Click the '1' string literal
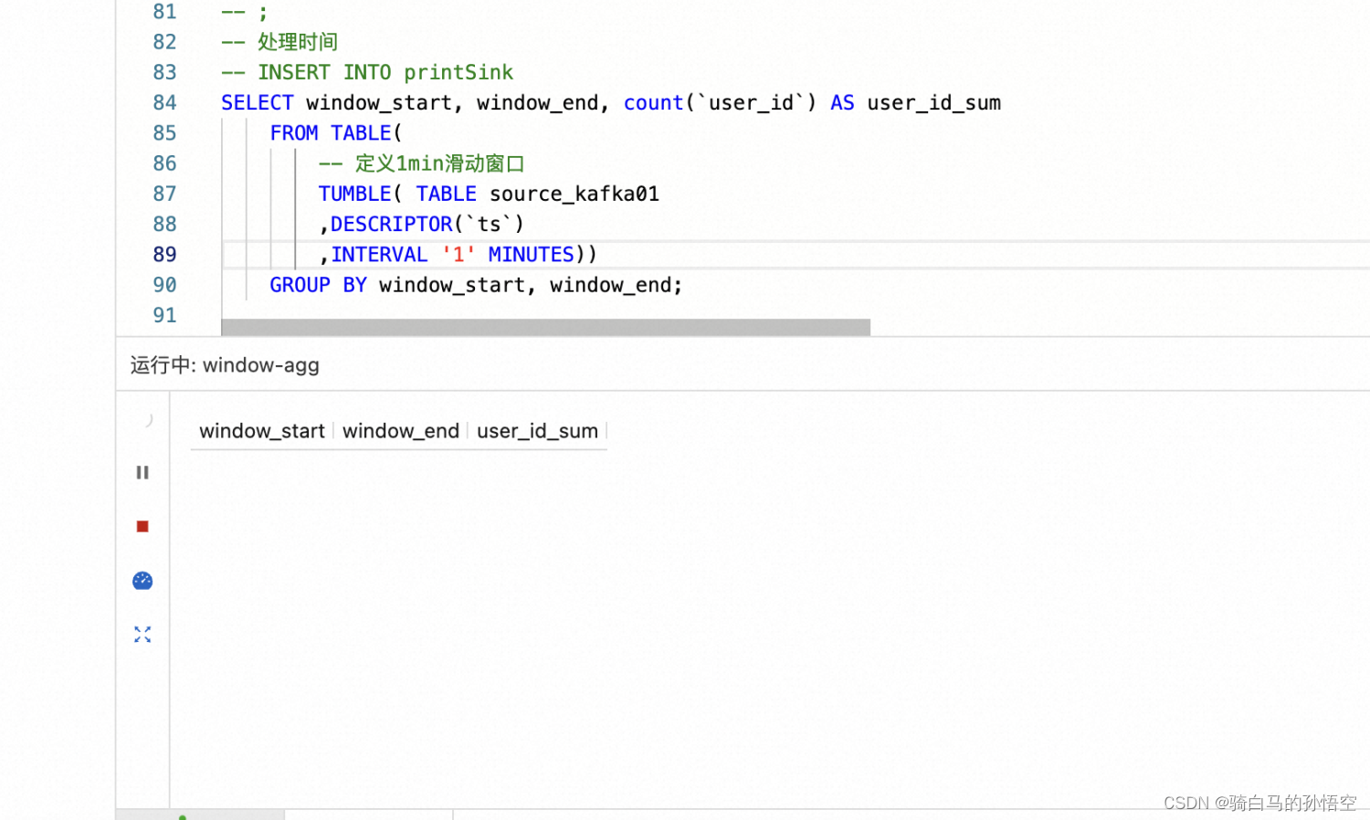Image resolution: width=1370 pixels, height=820 pixels. [x=458, y=255]
